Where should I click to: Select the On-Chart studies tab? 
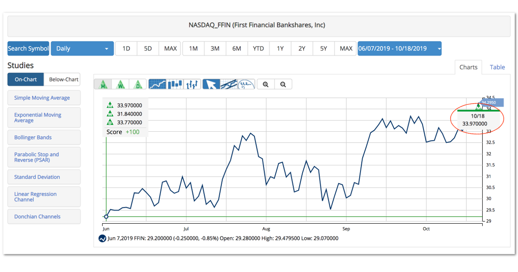(x=26, y=79)
